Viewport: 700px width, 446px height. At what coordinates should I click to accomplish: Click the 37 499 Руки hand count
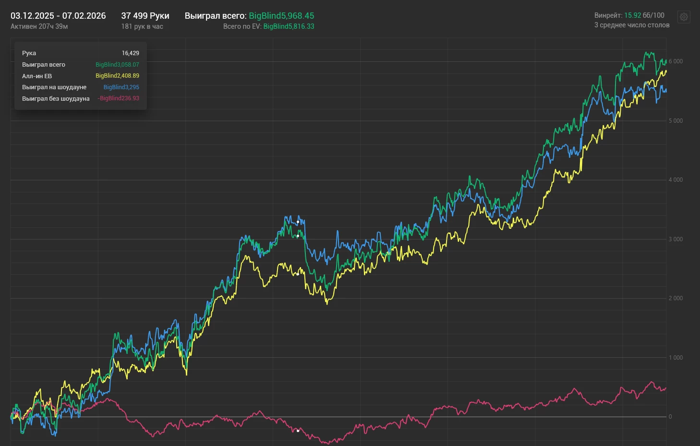(x=145, y=16)
